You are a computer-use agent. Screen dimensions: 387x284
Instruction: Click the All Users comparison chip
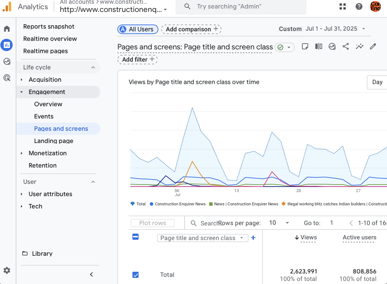tap(138, 29)
